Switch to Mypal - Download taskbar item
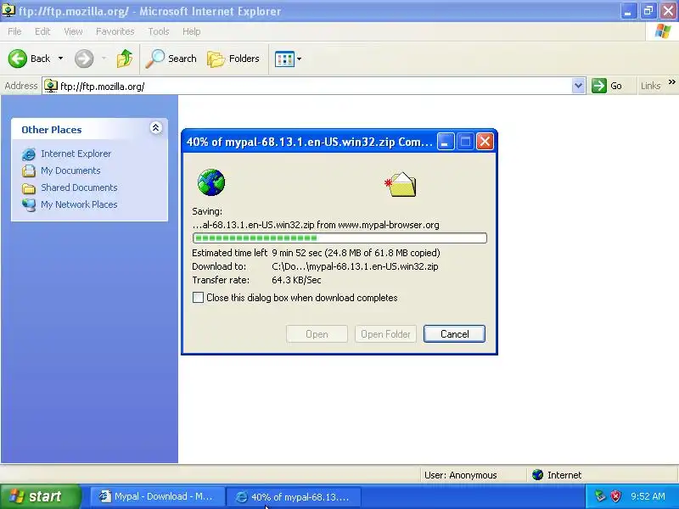The height and width of the screenshot is (509, 679). click(x=157, y=496)
